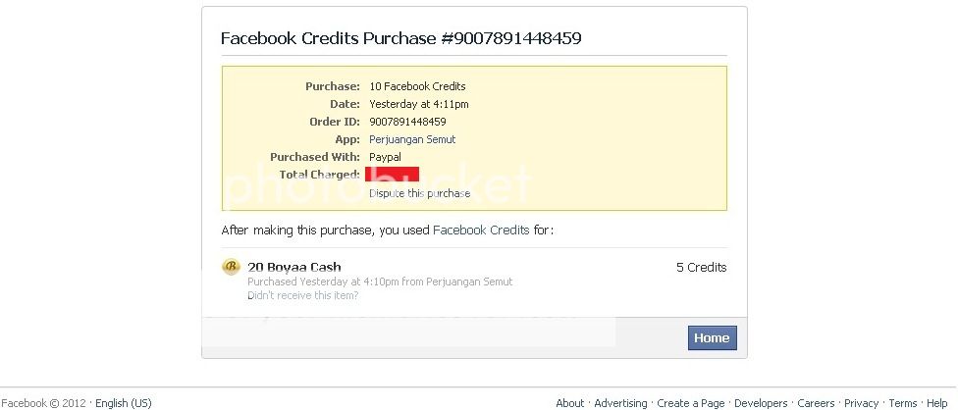Open the Help footer link
The width and height of the screenshot is (958, 410).
pyautogui.click(x=936, y=403)
